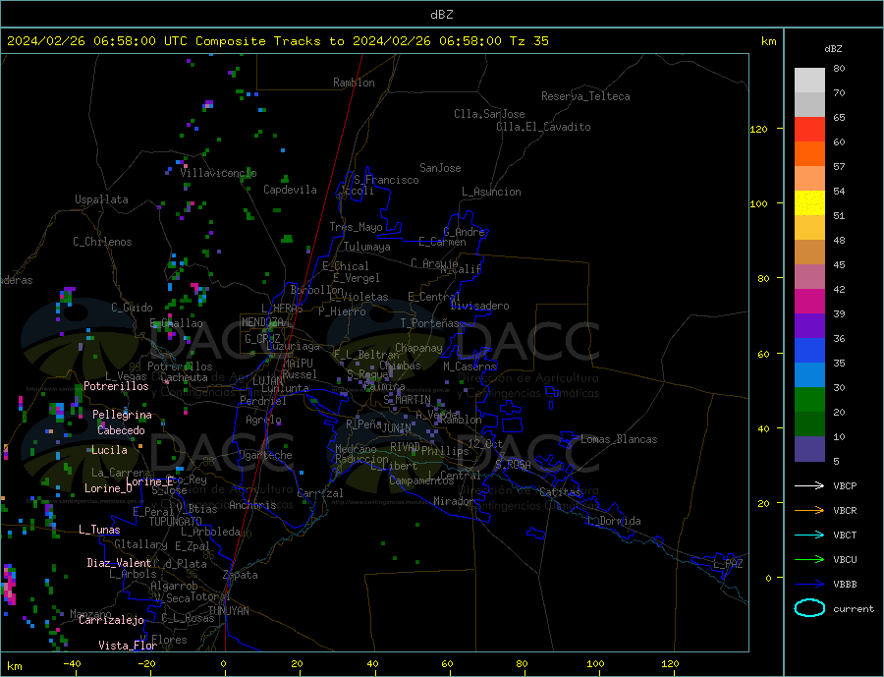The width and height of the screenshot is (884, 677).
Task: Click the blue 35 dBZ legend swatch
Action: click(809, 351)
